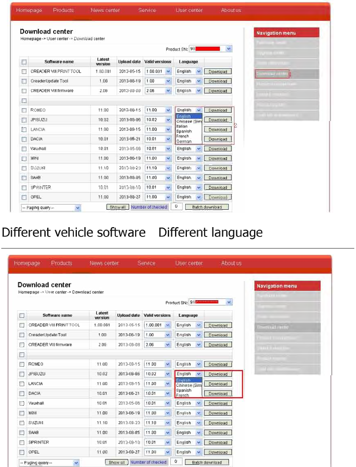Click Batch download in upper screenshot
The width and height of the screenshot is (356, 467).
tap(207, 207)
